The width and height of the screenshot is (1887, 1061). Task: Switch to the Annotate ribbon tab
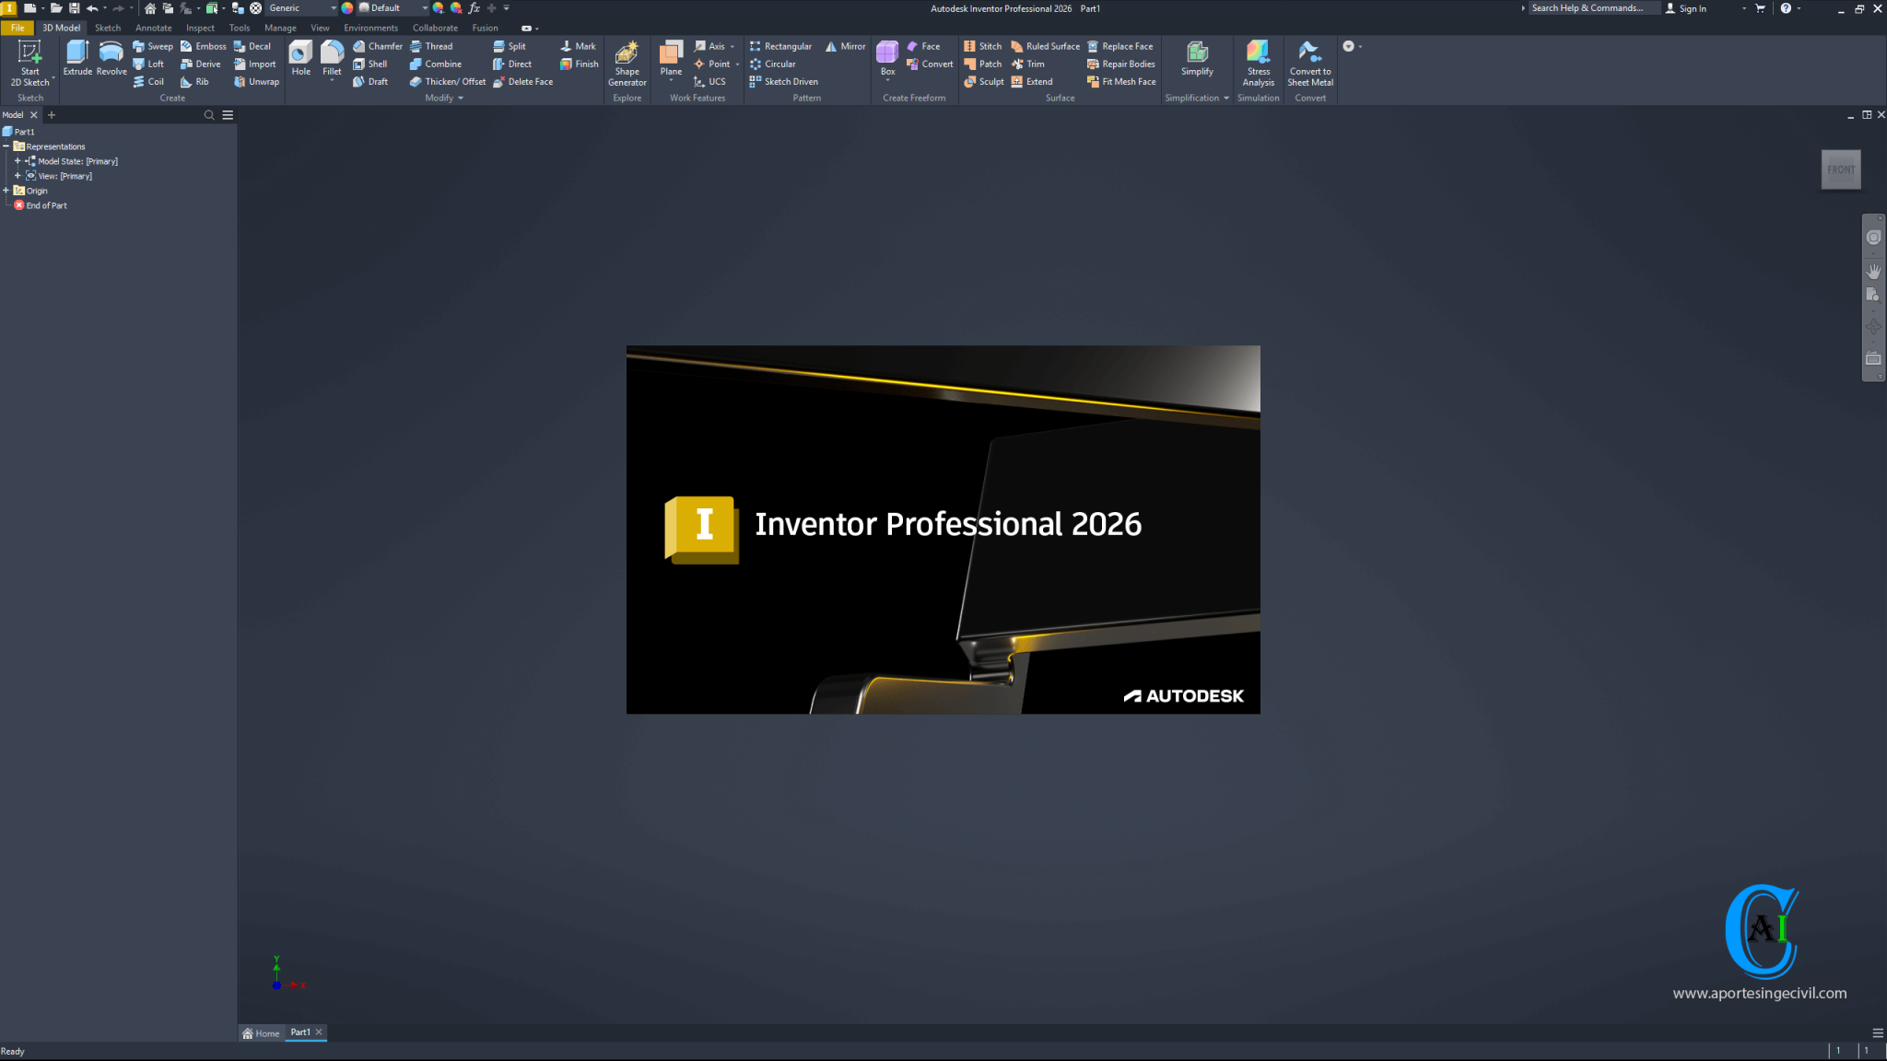(153, 28)
